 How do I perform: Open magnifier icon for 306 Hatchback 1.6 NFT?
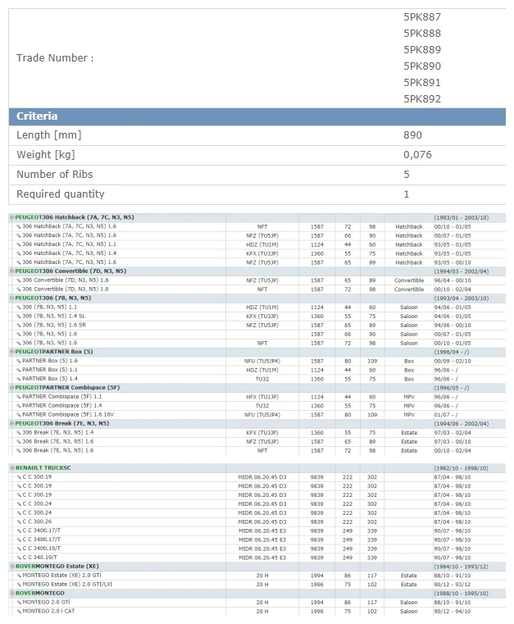click(x=18, y=227)
